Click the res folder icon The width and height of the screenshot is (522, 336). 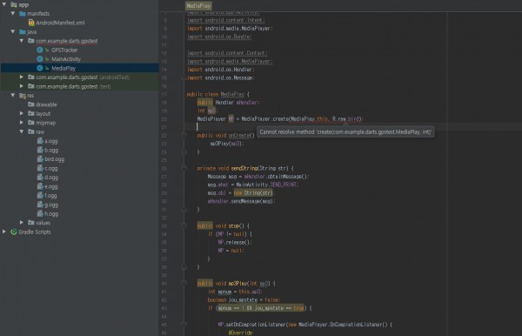[x=23, y=96]
